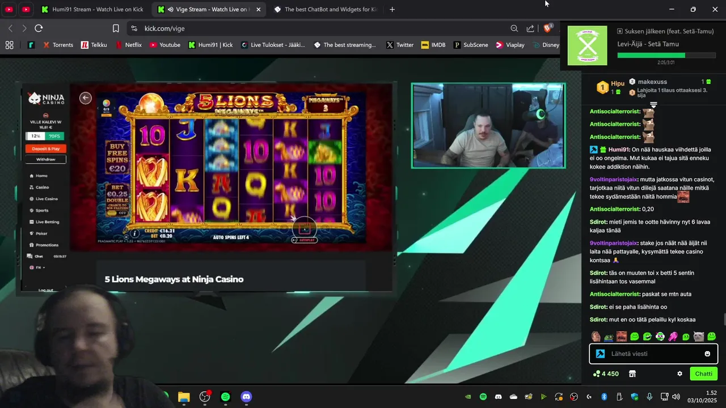Click the Windows Security shield tray icon
Screen dimensions: 726x408
tap(635, 397)
